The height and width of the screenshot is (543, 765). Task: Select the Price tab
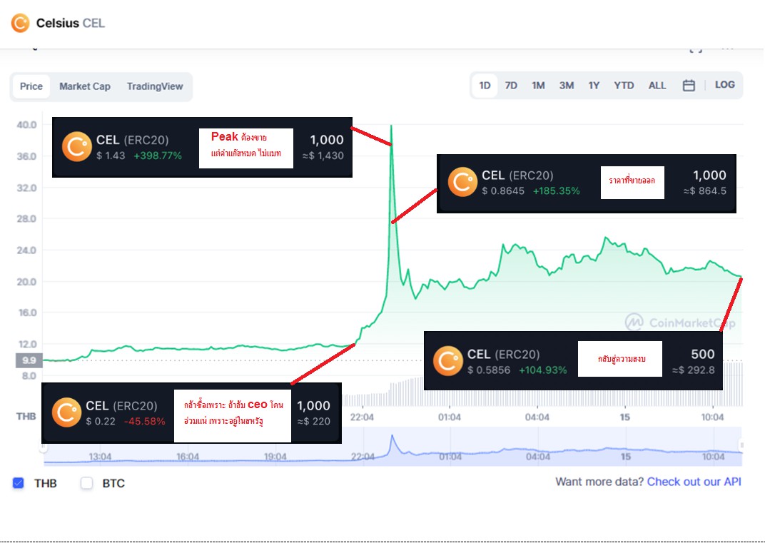tap(31, 86)
